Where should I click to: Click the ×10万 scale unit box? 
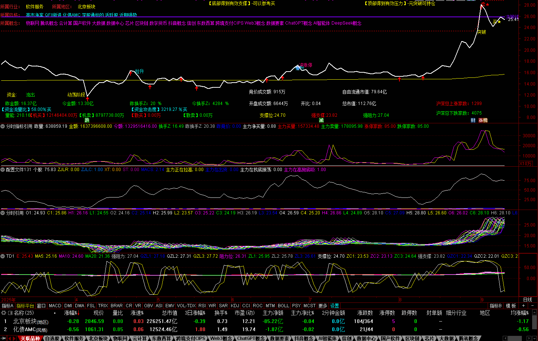[526, 164]
